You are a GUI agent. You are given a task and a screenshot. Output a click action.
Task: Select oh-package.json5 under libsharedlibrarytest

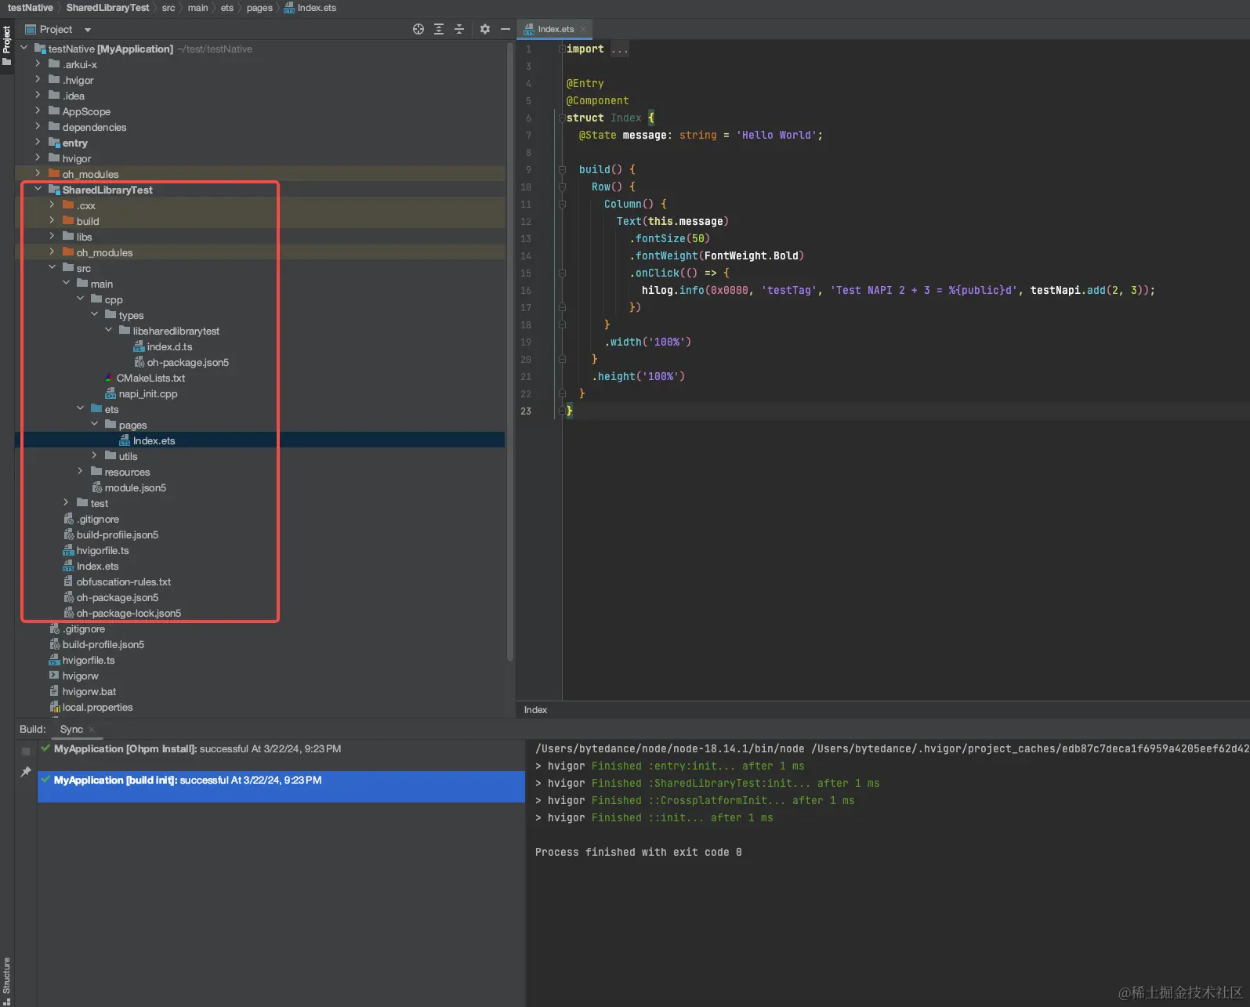point(187,362)
